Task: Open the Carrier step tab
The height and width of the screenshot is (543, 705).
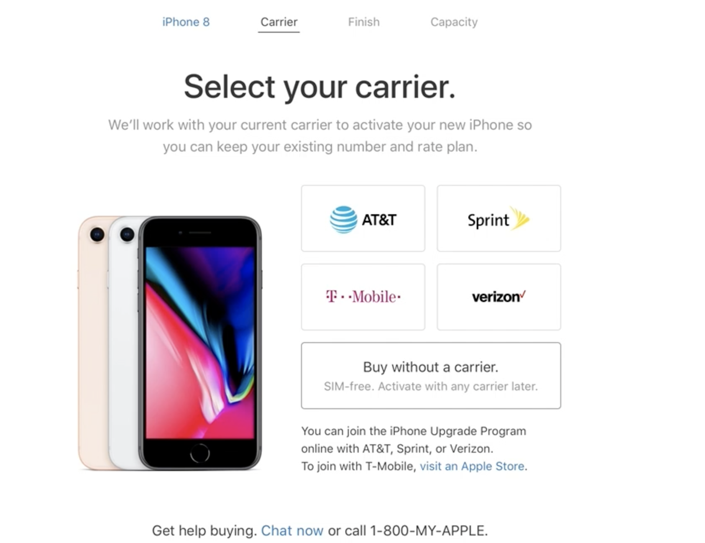Action: tap(279, 22)
